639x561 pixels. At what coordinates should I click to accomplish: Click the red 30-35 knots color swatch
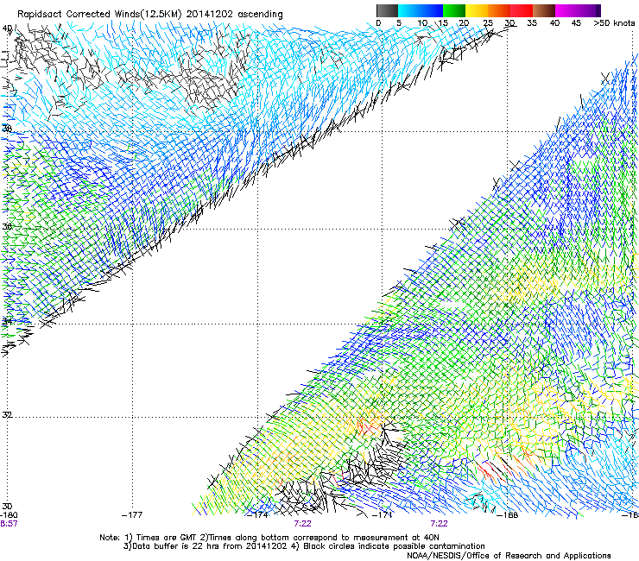[522, 10]
